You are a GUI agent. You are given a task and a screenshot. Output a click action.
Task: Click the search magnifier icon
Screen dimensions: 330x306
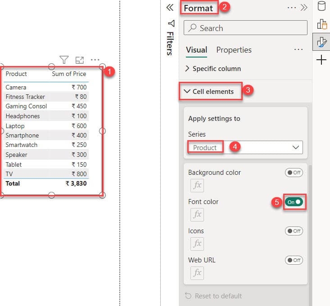click(192, 28)
